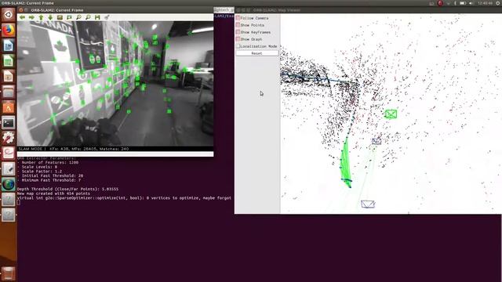Click the properties icon at toolbar end
502x282 pixels.
click(x=107, y=17)
